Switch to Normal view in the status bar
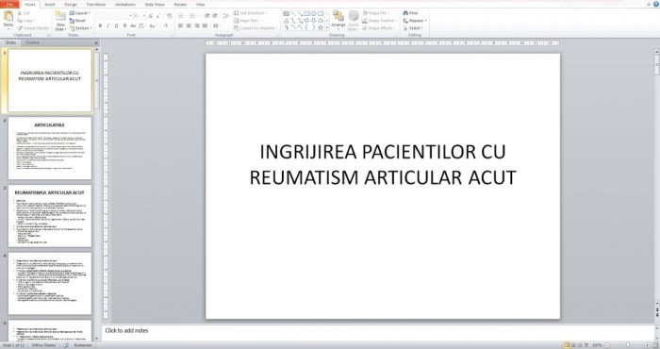This screenshot has width=660, height=349. click(x=567, y=345)
